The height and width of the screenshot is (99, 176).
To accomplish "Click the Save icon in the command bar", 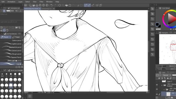I will click(37, 5).
